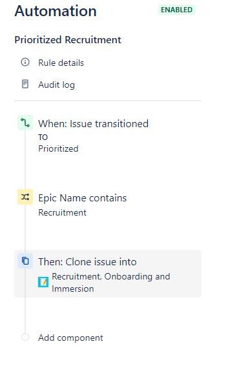
Task: Click the 'Prioritized Recruitment' rule name
Action: click(68, 40)
